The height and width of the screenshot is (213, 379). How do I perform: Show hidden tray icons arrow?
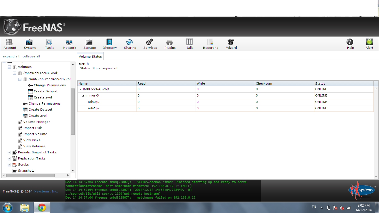tap(322, 207)
